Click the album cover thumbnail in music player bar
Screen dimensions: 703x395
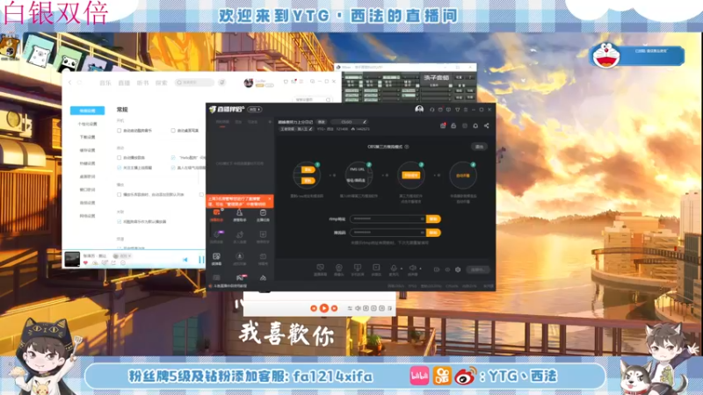click(72, 259)
